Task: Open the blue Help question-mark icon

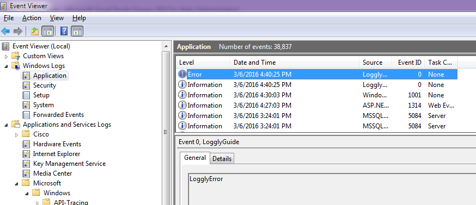Action: pos(64,31)
